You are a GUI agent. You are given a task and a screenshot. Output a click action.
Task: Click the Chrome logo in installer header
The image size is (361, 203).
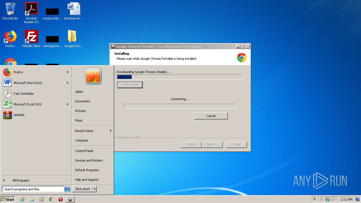coord(241,58)
